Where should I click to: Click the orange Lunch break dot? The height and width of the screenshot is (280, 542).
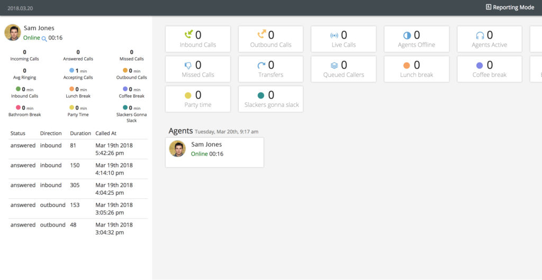[406, 66]
